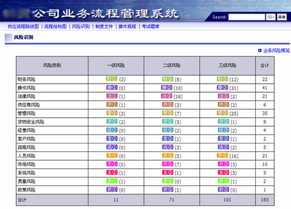Open the level-two cargo safety risk badge (5)

click(168, 122)
